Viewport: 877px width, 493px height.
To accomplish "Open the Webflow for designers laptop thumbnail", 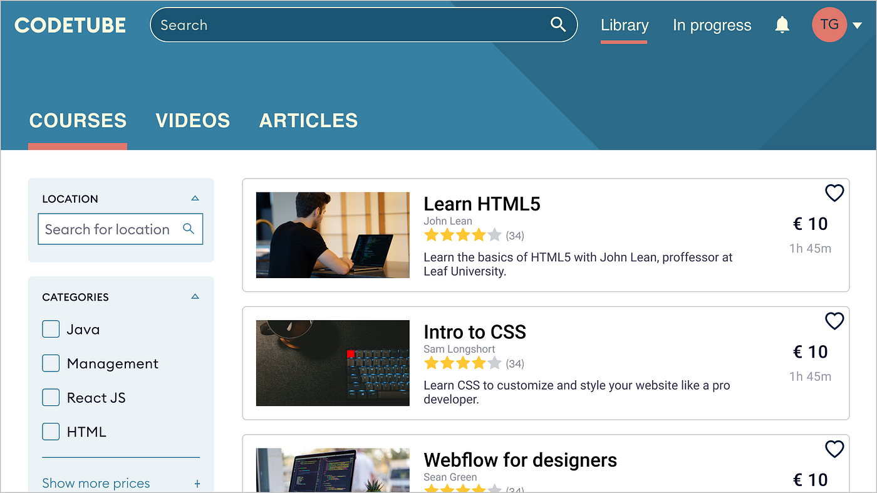I will pyautogui.click(x=333, y=470).
